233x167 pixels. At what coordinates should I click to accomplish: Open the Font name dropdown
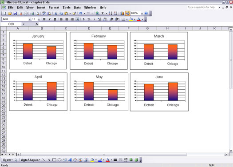click(30, 19)
